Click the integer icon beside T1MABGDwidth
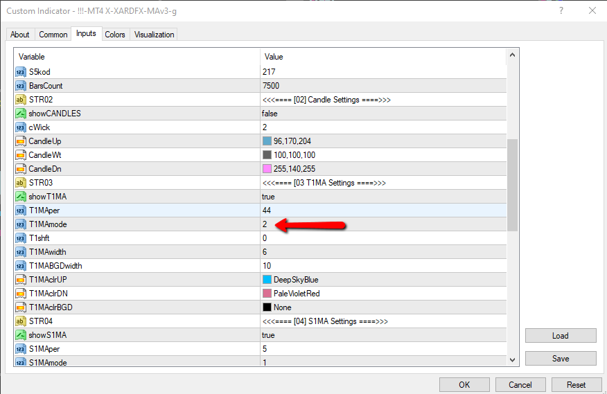 [x=21, y=266]
